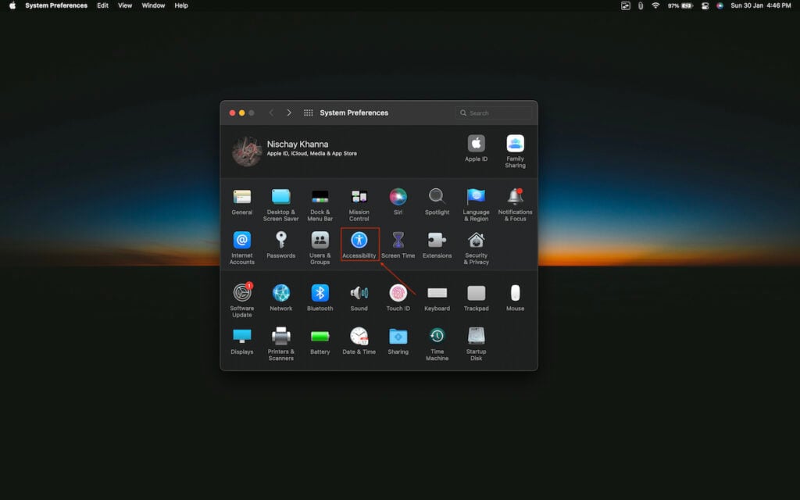Click the Search field in System Preferences
The image size is (800, 500).
pos(494,112)
